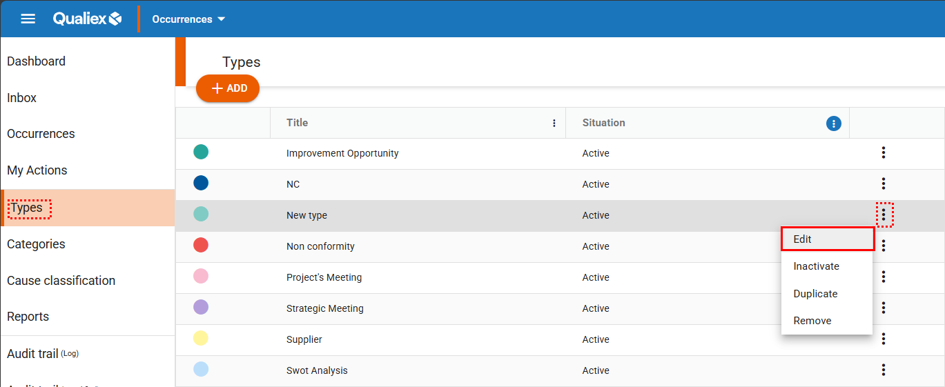Click three-dot menu on New type row
Viewport: 945px width, 387px height.
884,215
